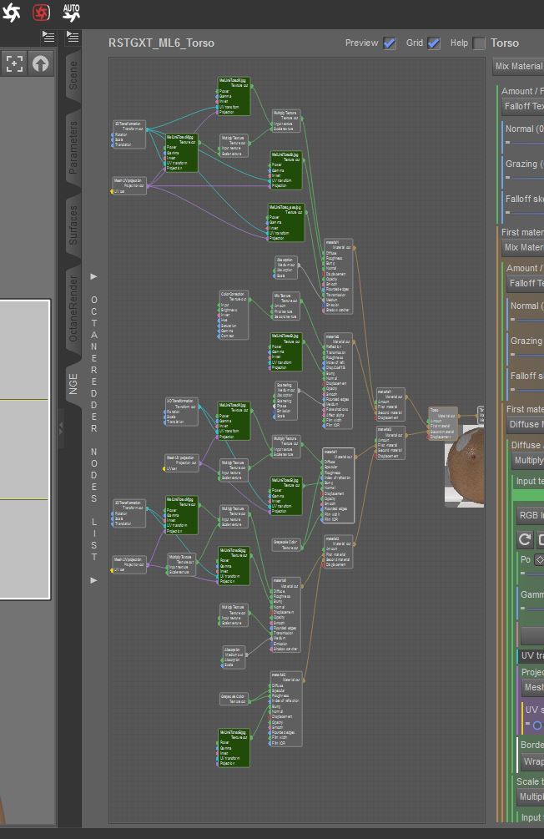
Task: Adjust the first Grazing slider
Action: tap(524, 178)
